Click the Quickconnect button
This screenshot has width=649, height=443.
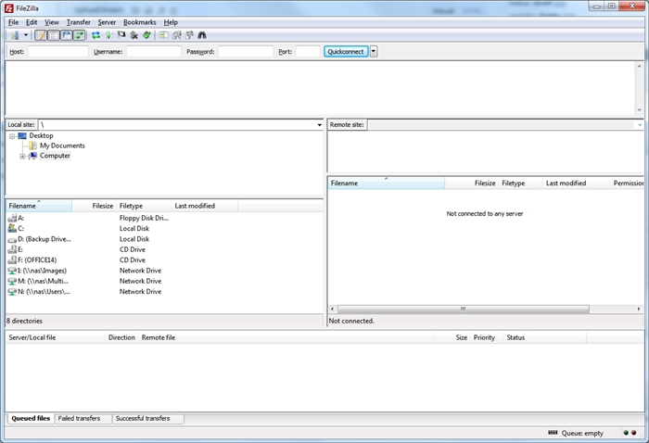click(x=346, y=52)
